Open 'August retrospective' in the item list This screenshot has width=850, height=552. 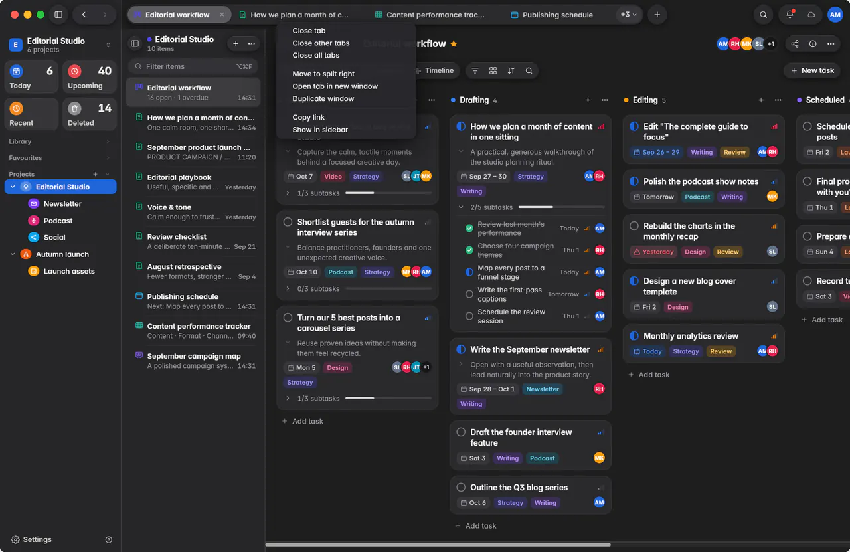tap(195, 272)
